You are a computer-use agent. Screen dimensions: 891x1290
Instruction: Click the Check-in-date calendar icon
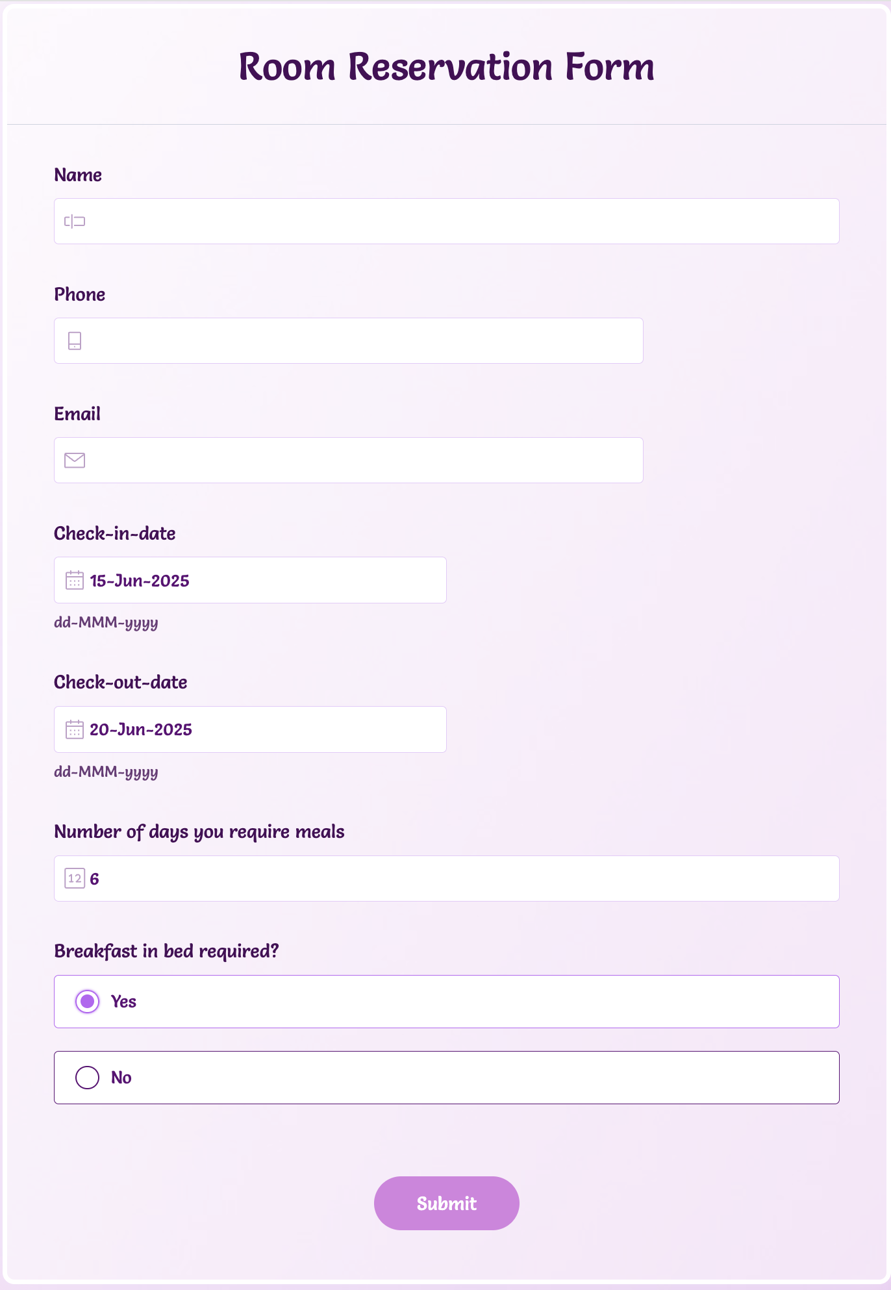(x=75, y=580)
